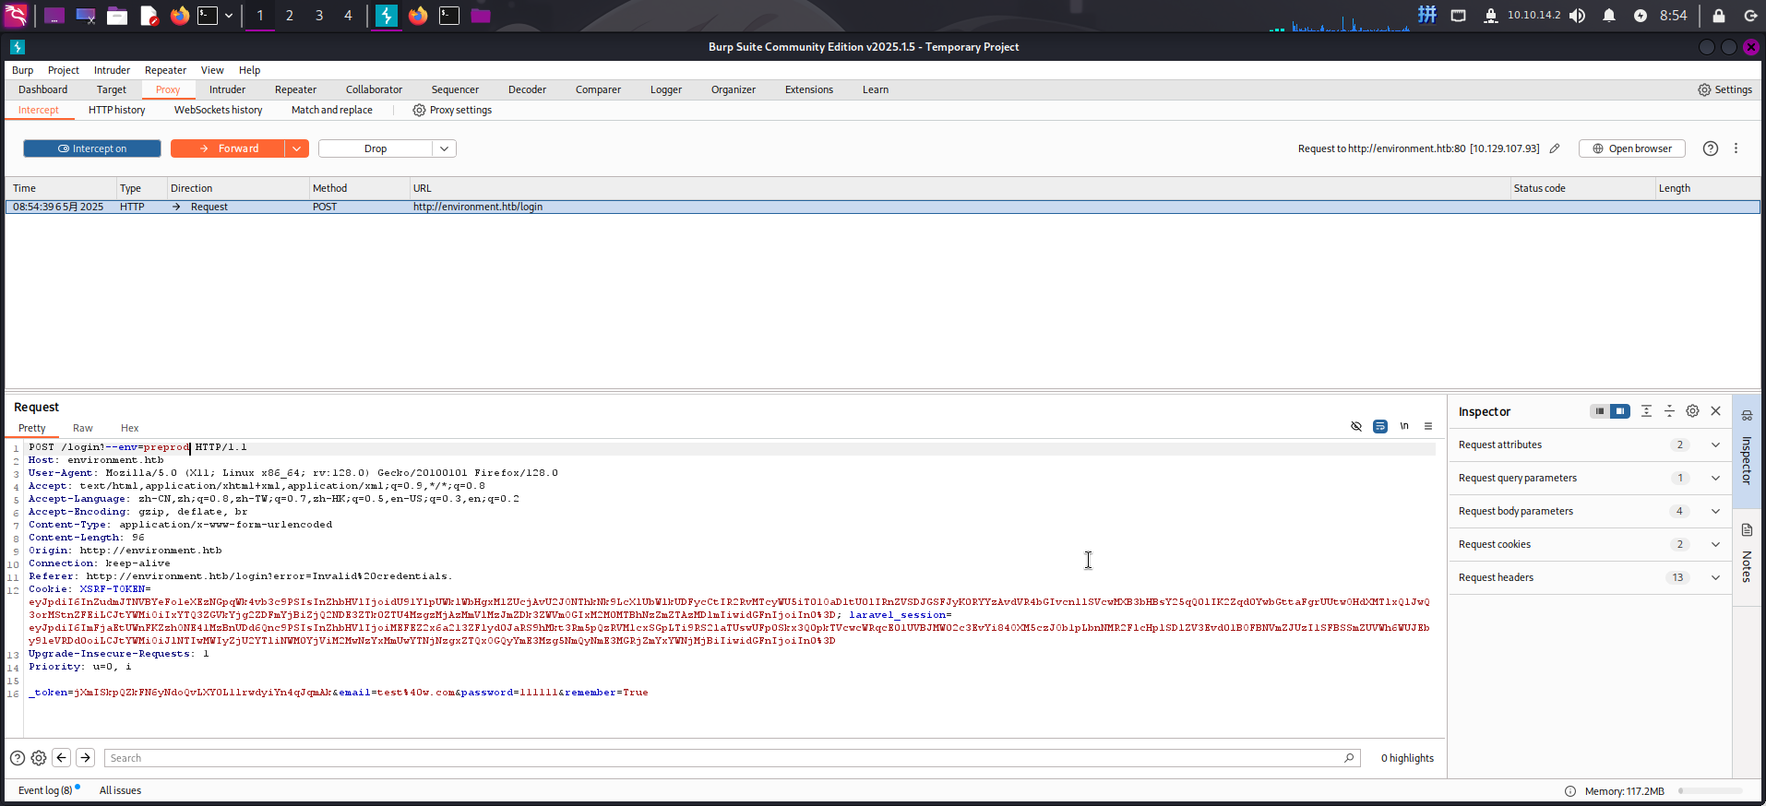This screenshot has width=1766, height=806.
Task: Open the notifications bell icon
Action: coord(1609,16)
